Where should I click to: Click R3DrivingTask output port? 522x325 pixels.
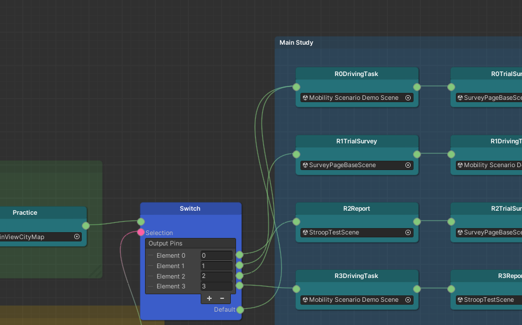click(x=417, y=289)
